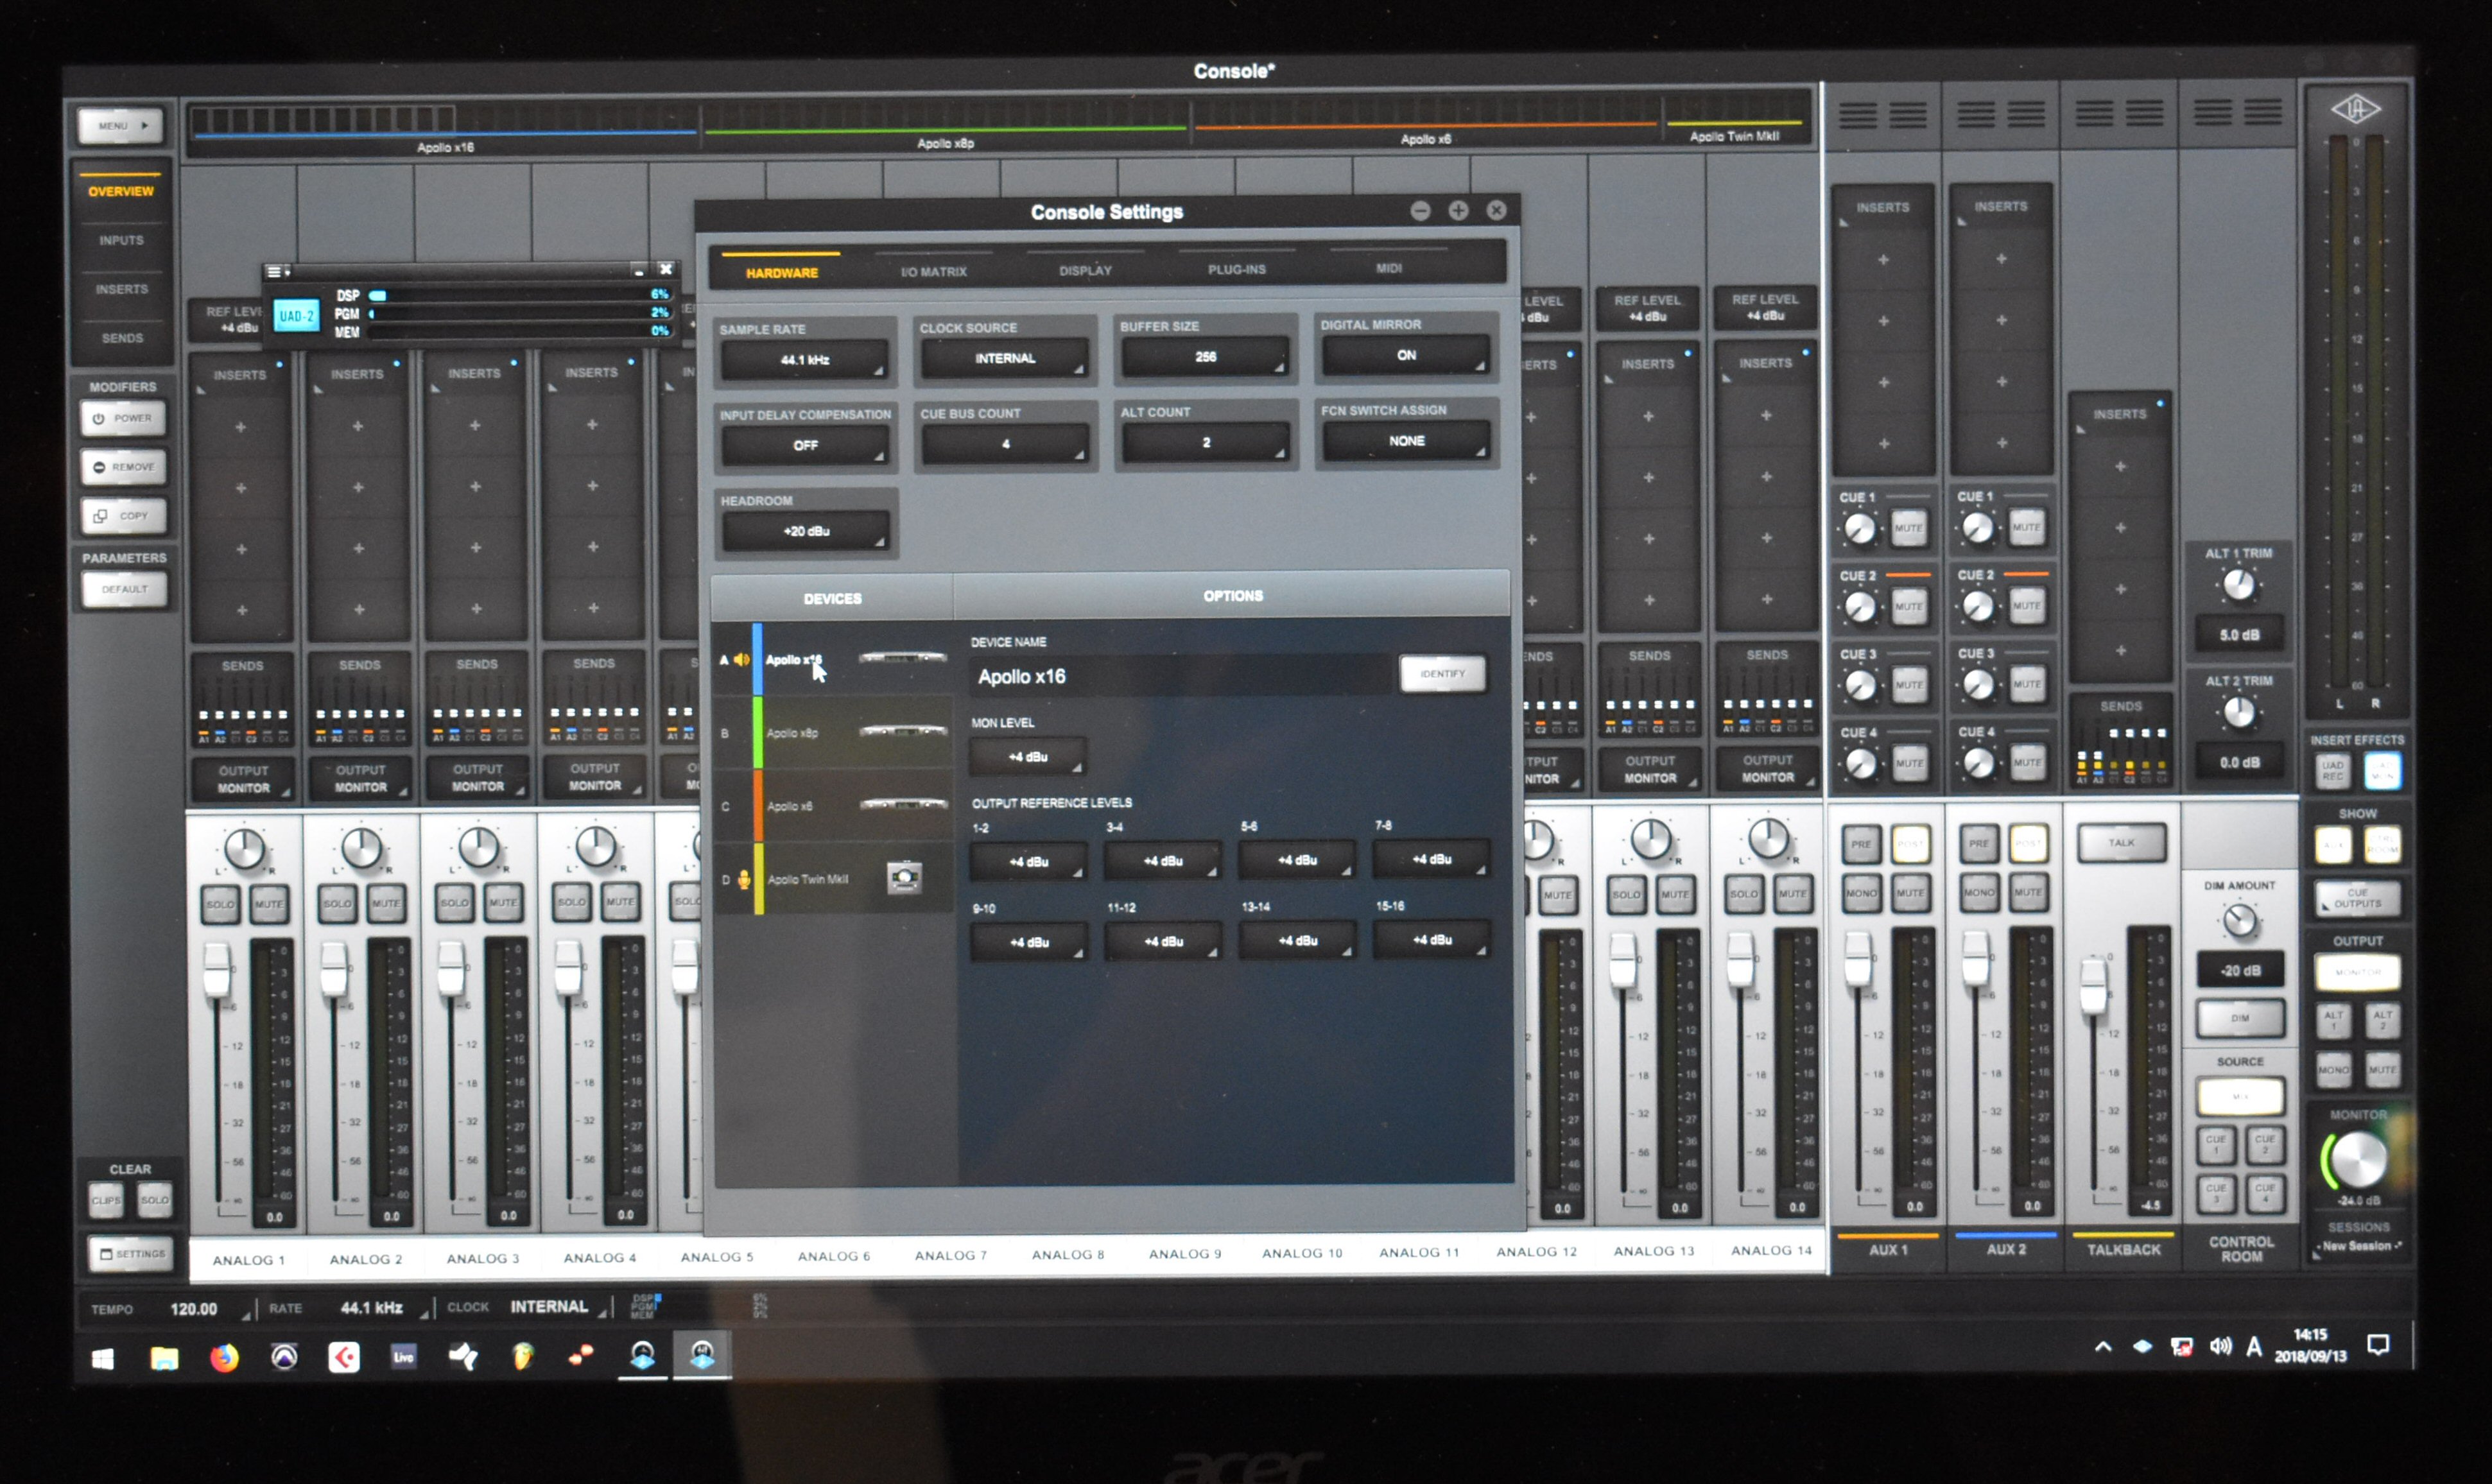Image resolution: width=2492 pixels, height=1484 pixels.
Task: Switch to the OPTIONS tab in Settings
Action: click(x=1232, y=596)
